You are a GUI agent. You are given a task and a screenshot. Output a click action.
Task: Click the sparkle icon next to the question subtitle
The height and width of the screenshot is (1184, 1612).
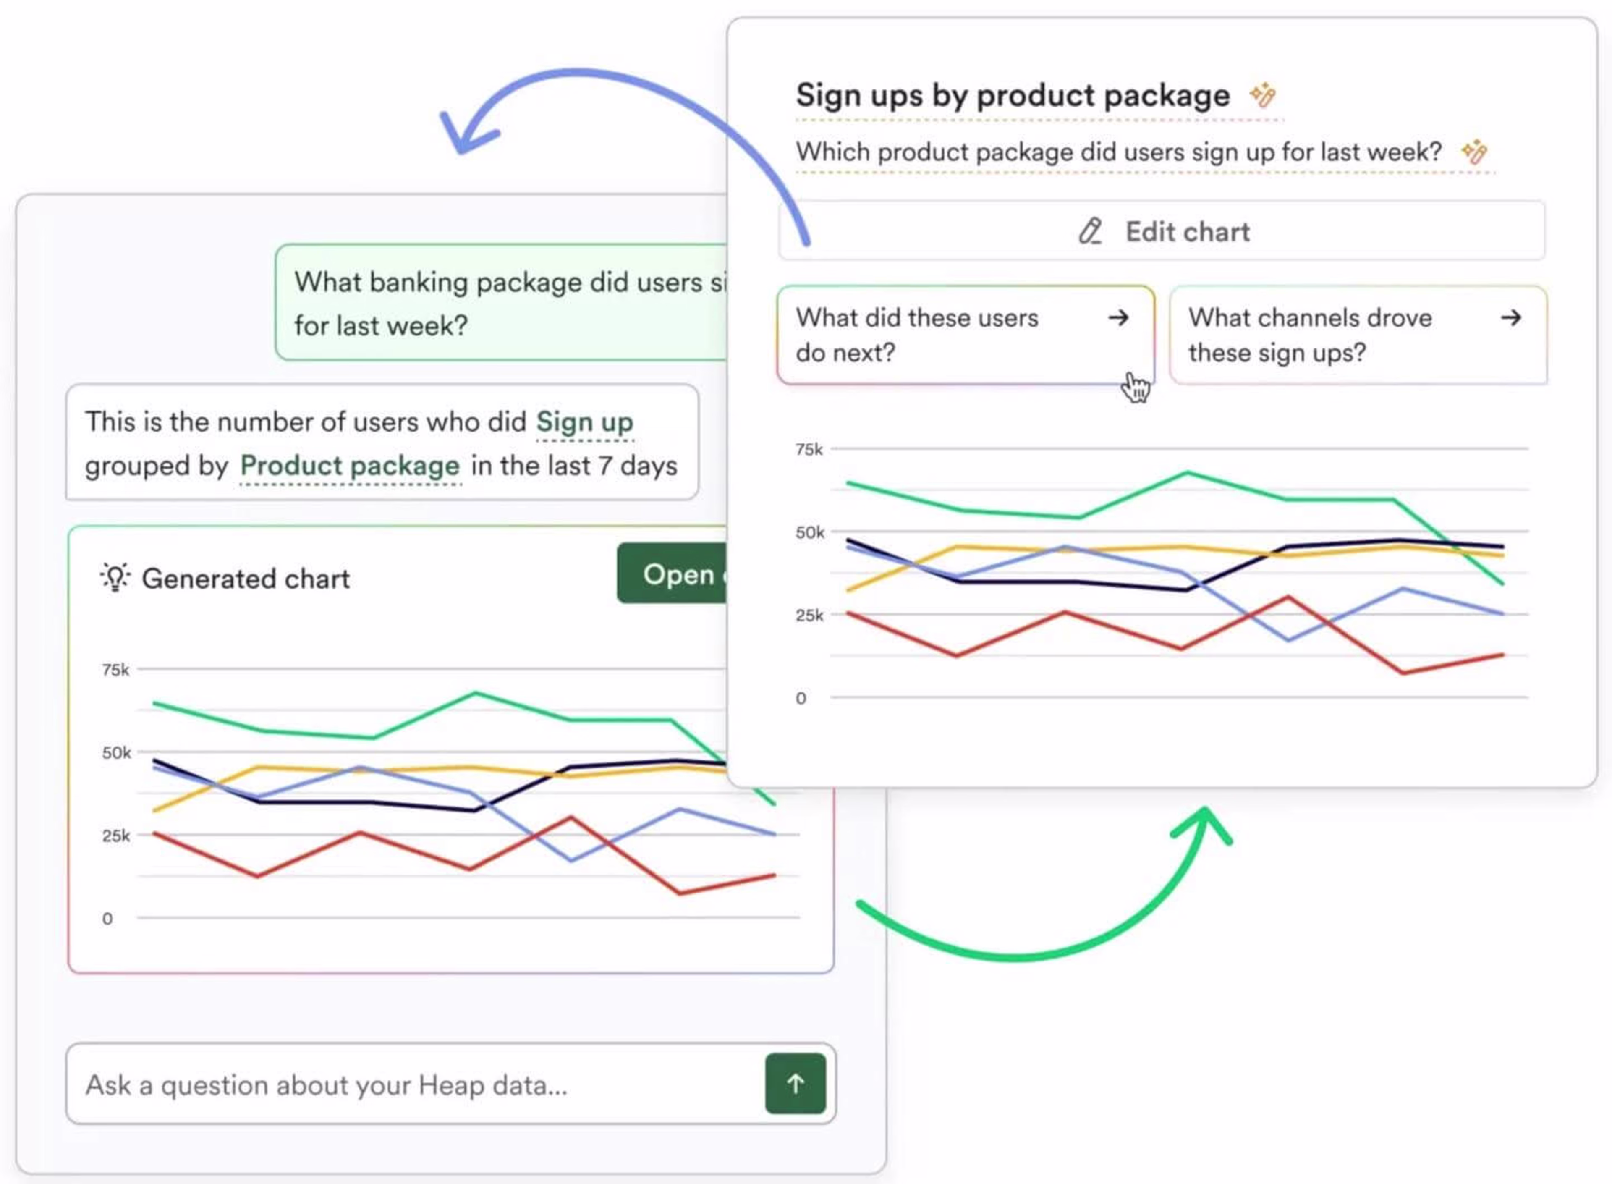click(1474, 151)
